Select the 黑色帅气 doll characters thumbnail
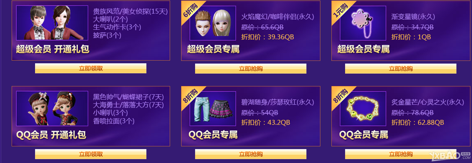The height and width of the screenshot is (163, 472). click(52, 109)
